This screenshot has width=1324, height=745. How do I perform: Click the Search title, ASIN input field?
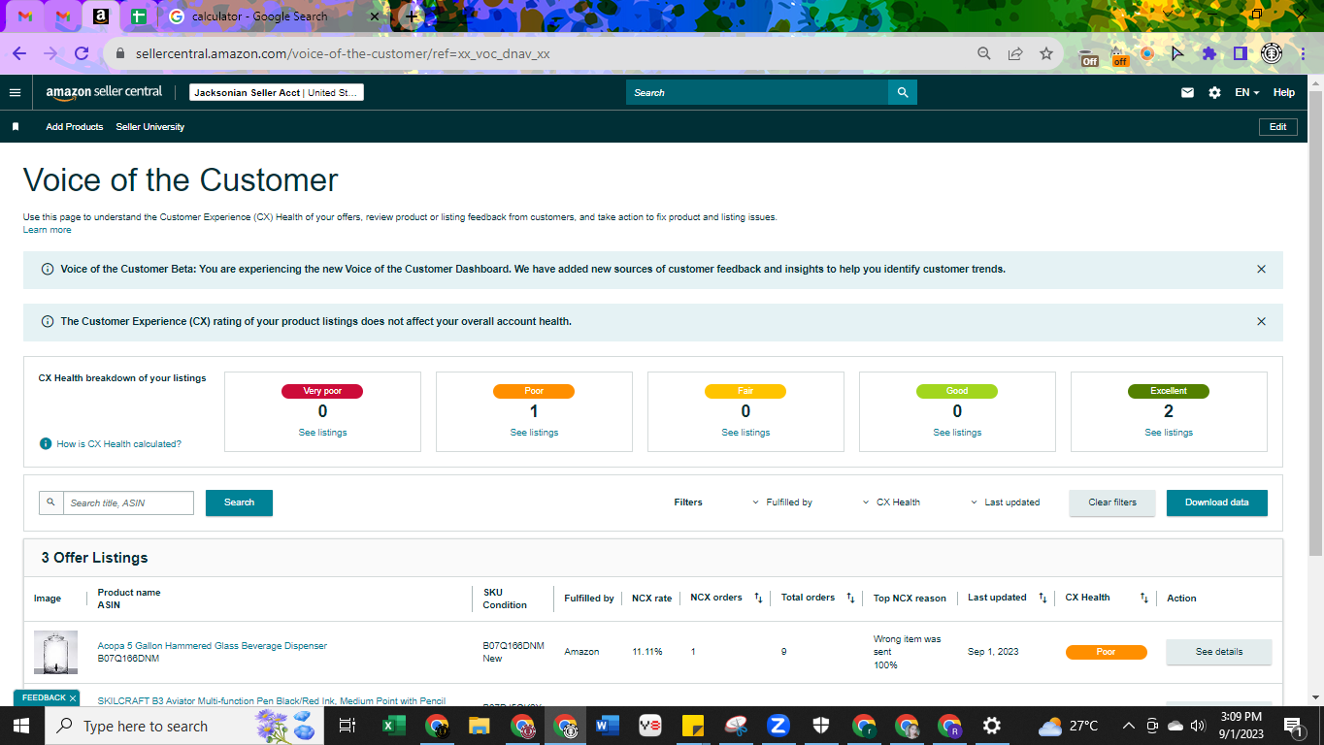click(128, 502)
